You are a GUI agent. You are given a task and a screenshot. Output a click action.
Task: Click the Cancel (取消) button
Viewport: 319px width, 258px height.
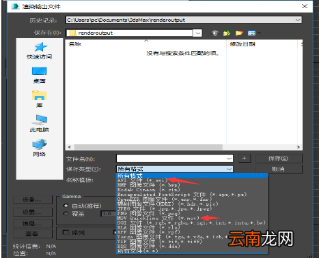279,169
